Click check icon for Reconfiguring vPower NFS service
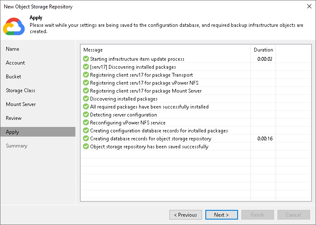 tap(86, 122)
